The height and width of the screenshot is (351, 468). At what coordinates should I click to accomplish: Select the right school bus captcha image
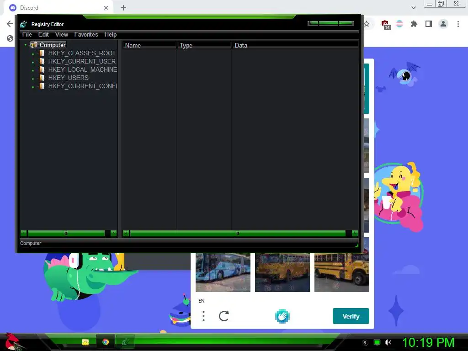tap(342, 272)
